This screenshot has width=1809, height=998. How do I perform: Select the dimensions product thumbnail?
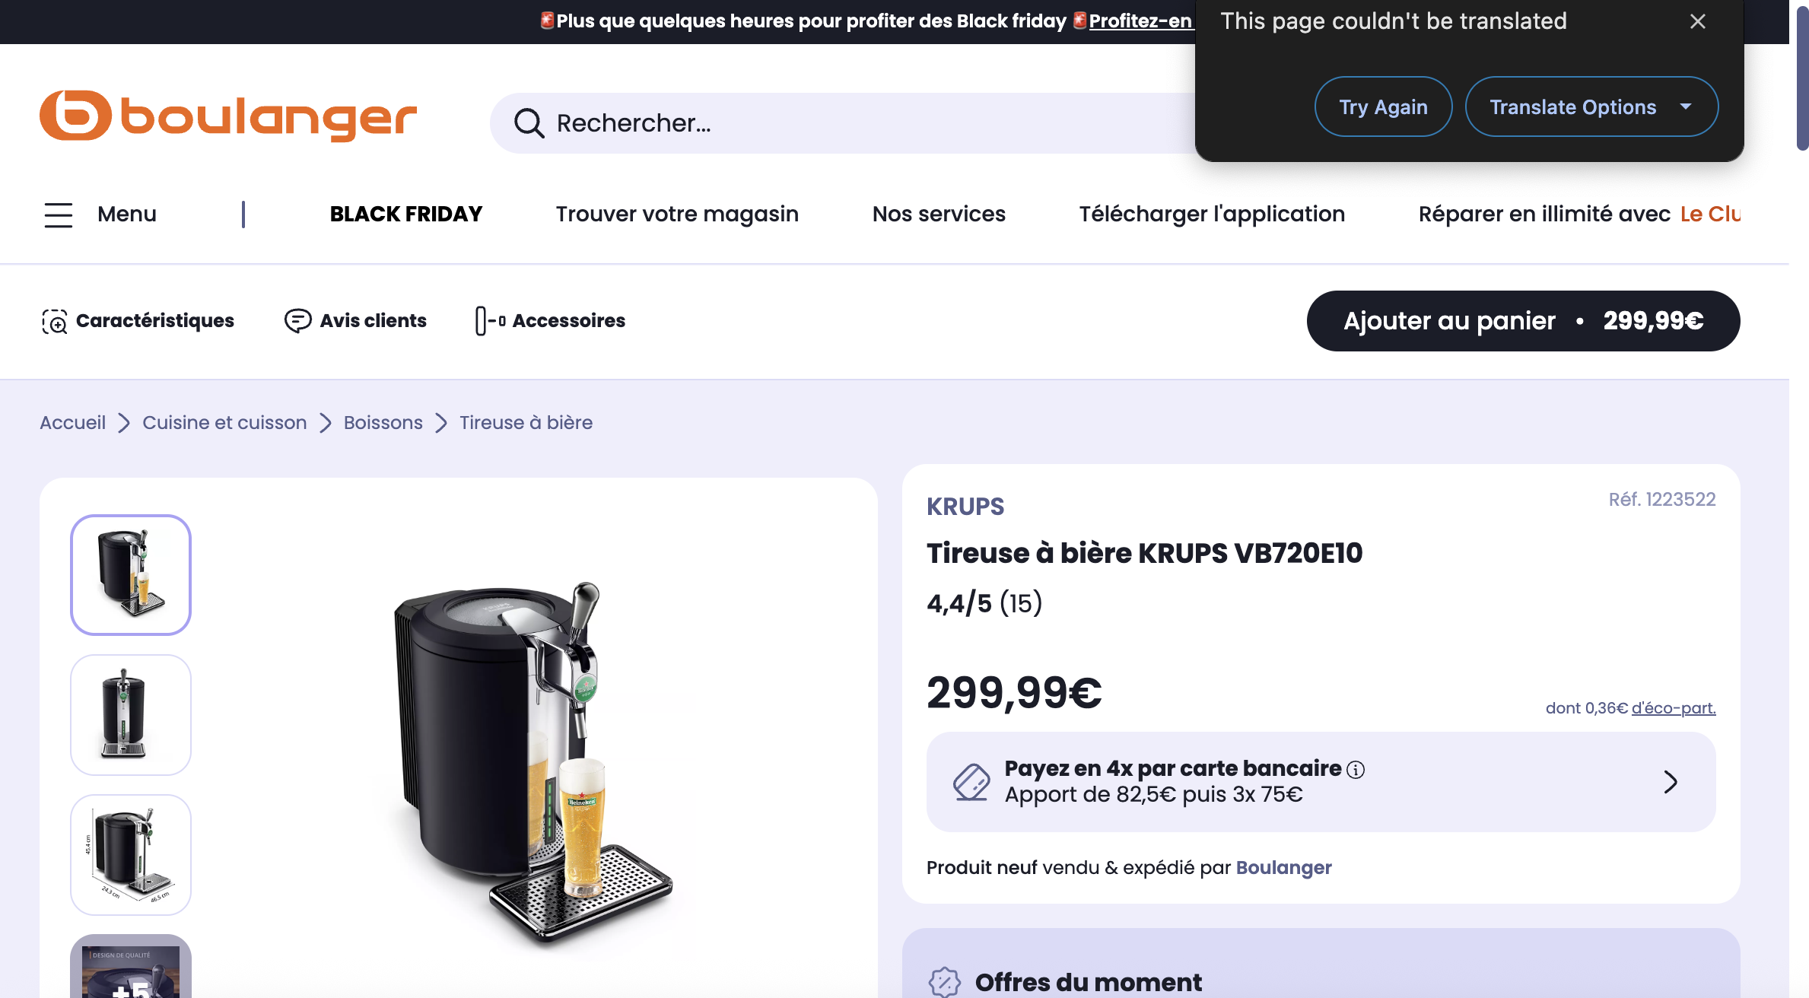131,855
